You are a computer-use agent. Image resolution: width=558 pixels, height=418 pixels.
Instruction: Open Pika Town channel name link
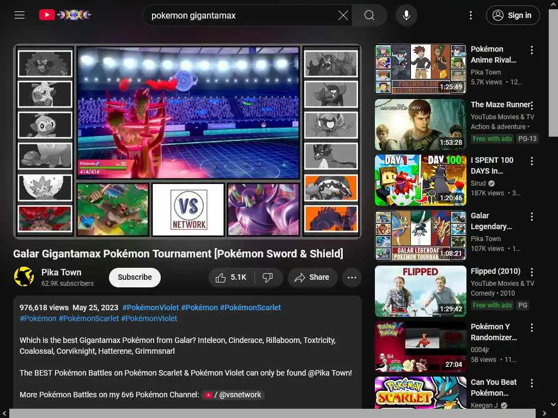61,272
